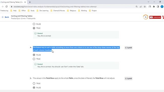Screen dimensions: 164x92
Task: Open the Religious bookmark folder
Action: click(x=72, y=11)
